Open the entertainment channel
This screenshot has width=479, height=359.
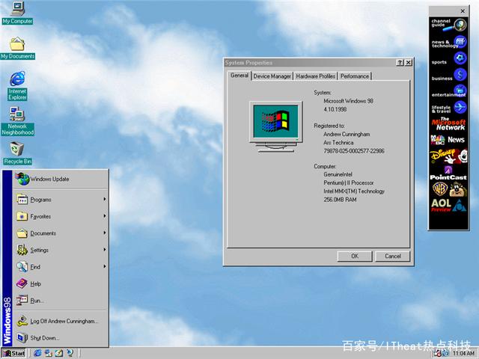448,91
